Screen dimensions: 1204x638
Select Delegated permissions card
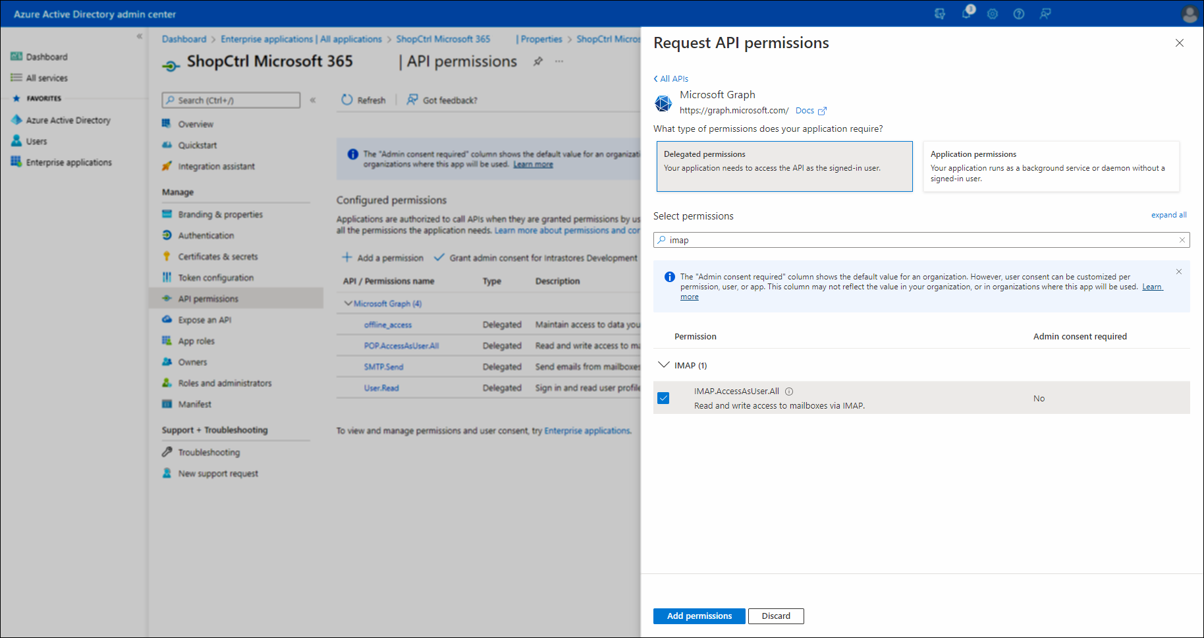click(x=784, y=166)
